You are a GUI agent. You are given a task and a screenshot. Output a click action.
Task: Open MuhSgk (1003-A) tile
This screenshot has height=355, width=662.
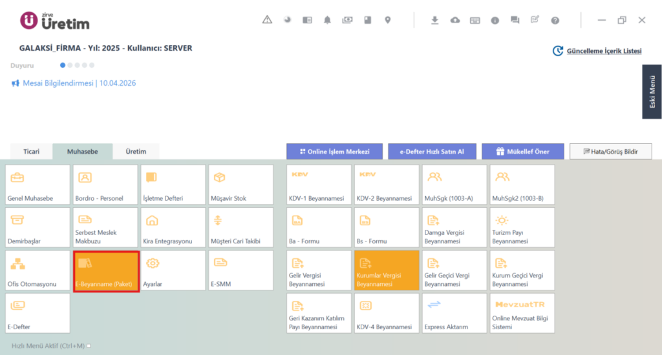454,185
